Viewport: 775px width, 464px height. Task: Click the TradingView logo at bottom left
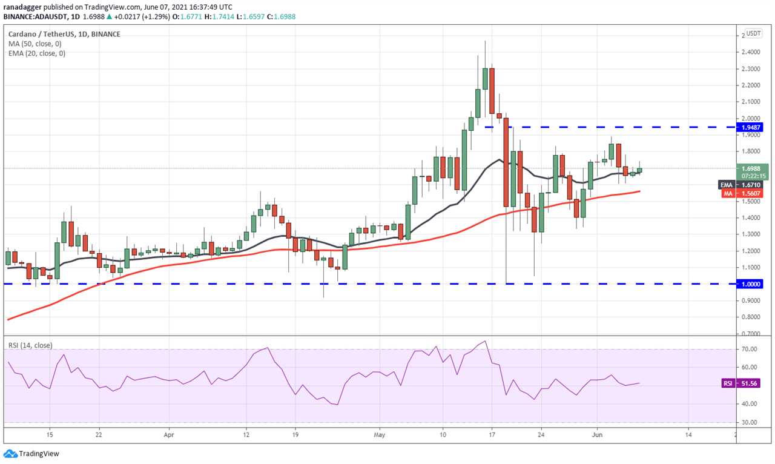[x=31, y=453]
